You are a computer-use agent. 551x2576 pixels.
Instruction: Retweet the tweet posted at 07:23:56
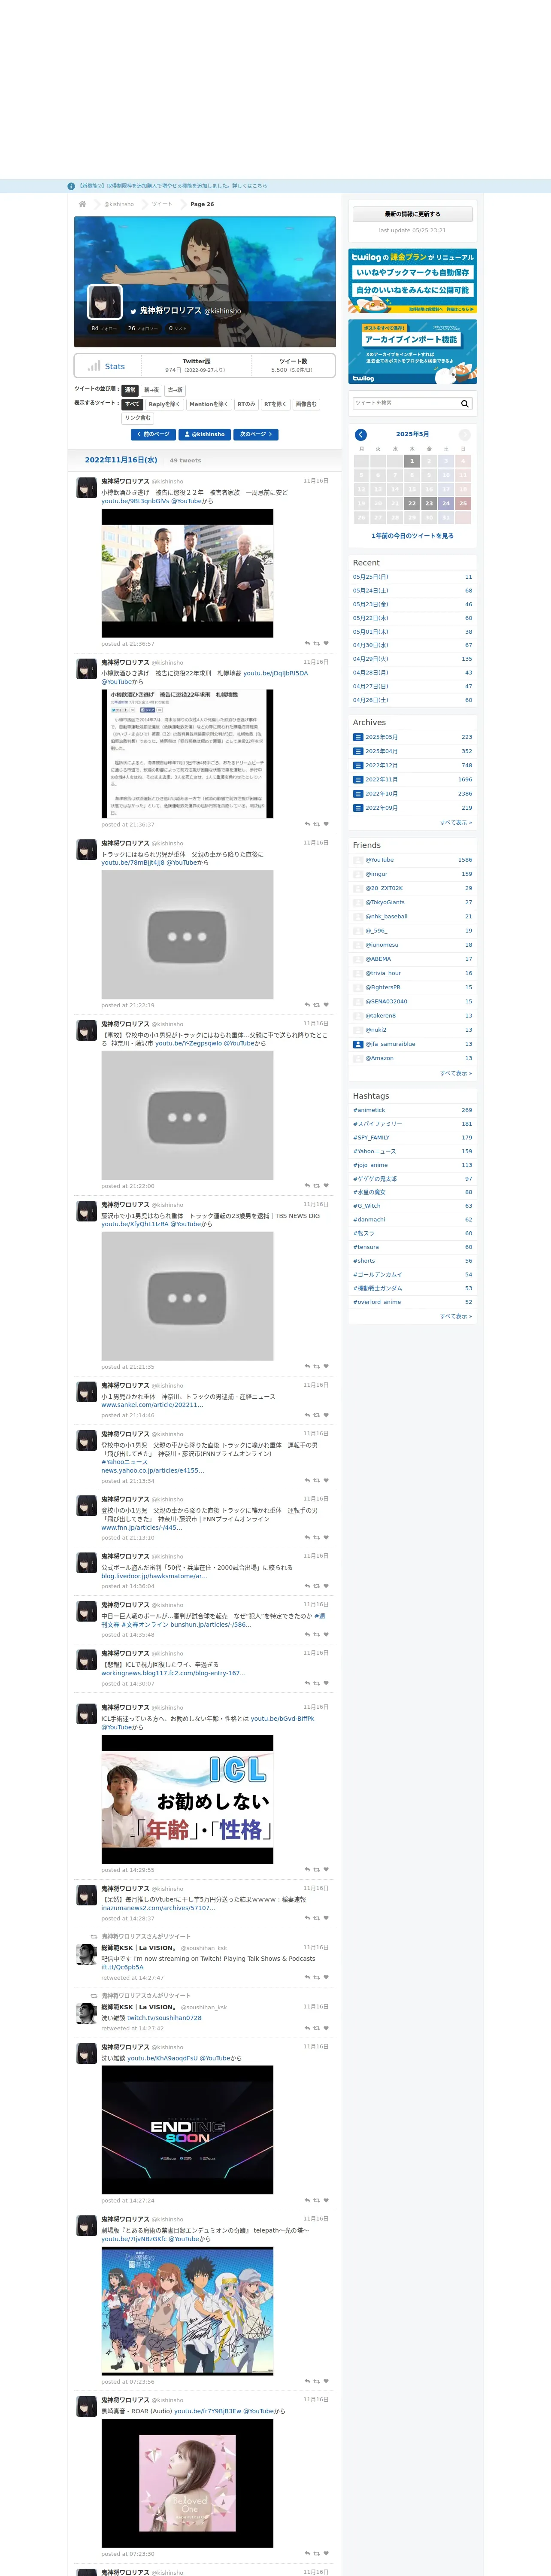(317, 2381)
